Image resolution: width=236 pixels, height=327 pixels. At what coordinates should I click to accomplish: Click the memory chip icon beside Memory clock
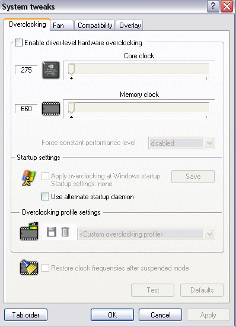pos(51,109)
